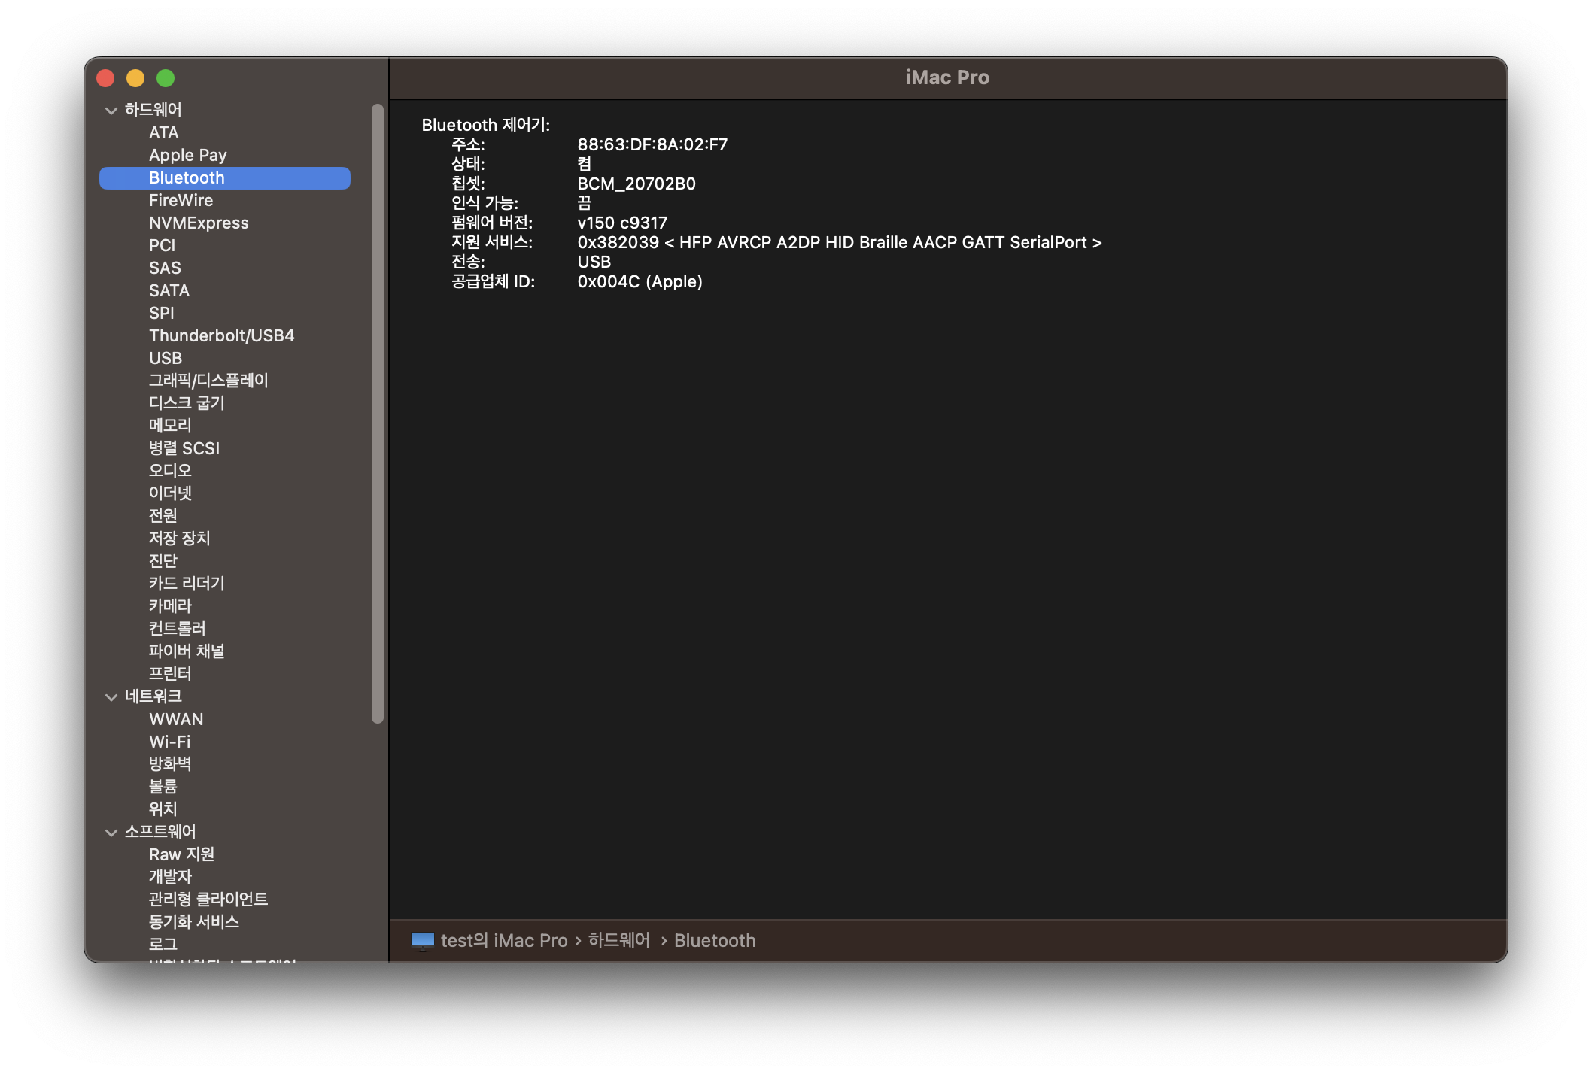1592x1074 pixels.
Task: Open 그래픽/디스플레이 in the sidebar
Action: (208, 381)
